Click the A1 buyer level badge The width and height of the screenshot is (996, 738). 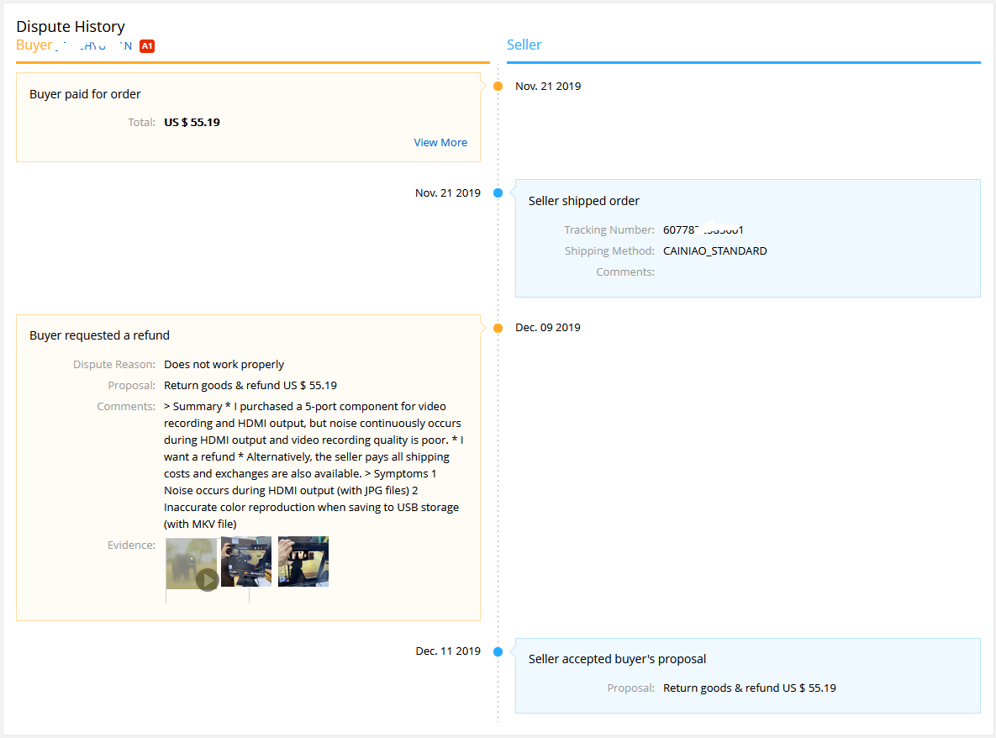tap(147, 45)
